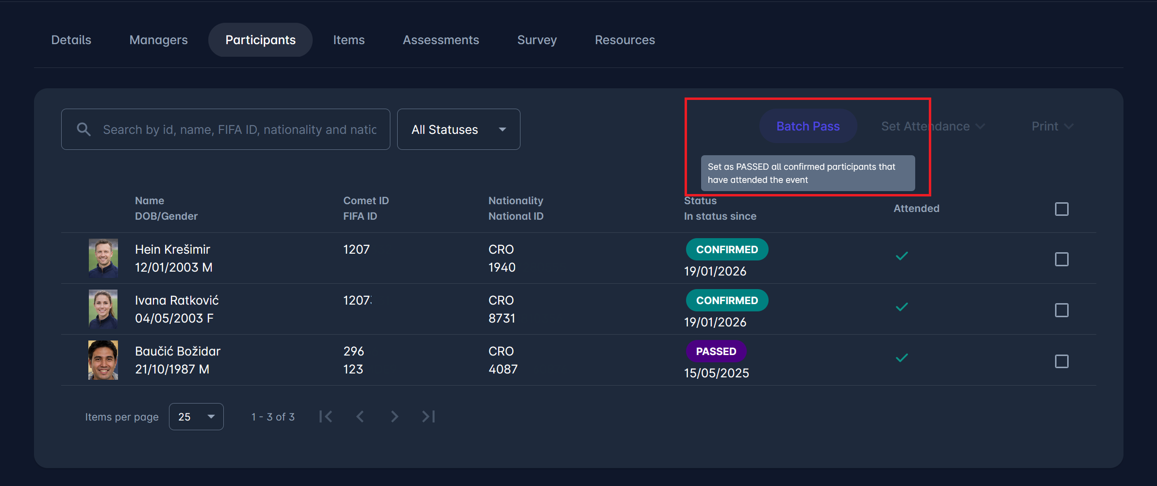
Task: Jump to last page of results
Action: click(x=428, y=417)
